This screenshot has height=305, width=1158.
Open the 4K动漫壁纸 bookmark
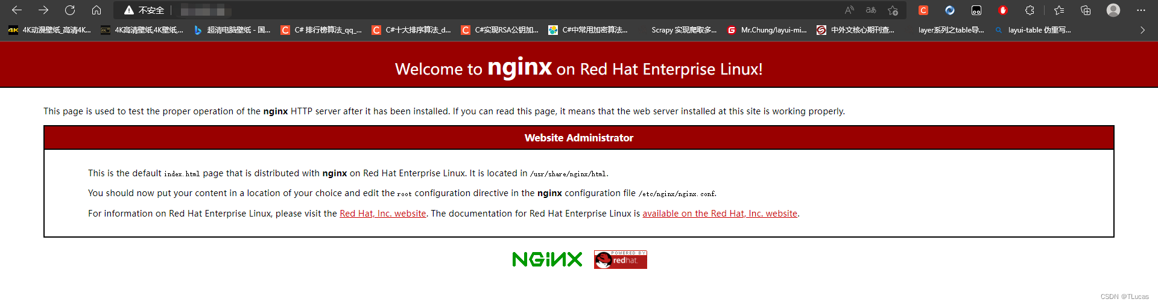(49, 30)
